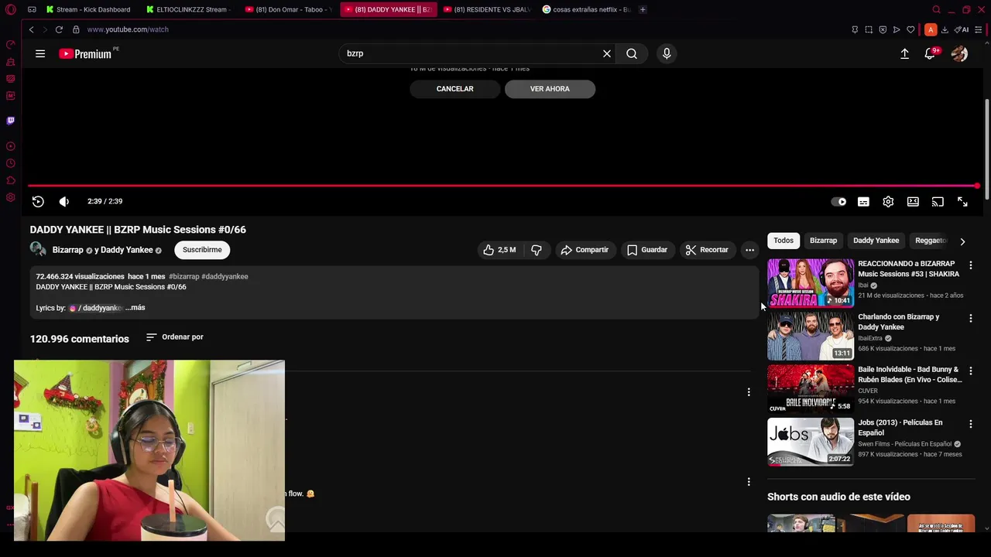Image resolution: width=991 pixels, height=557 pixels.
Task: Switch to the Don Omar - Taboo tab
Action: click(x=289, y=9)
